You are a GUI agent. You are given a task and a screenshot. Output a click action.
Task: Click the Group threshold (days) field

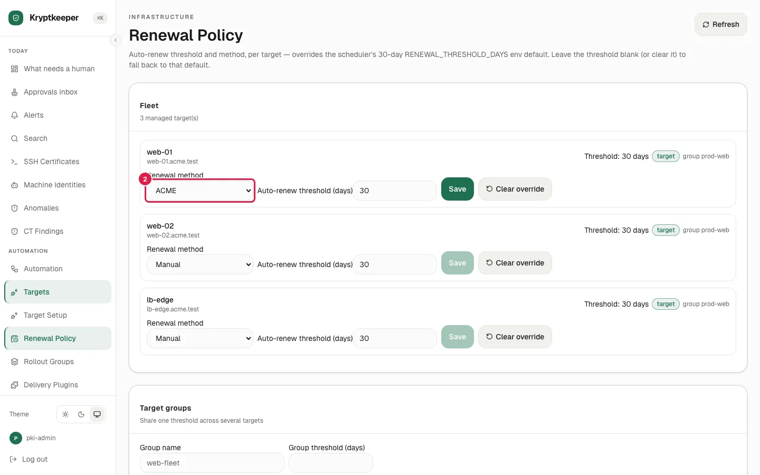tap(331, 463)
